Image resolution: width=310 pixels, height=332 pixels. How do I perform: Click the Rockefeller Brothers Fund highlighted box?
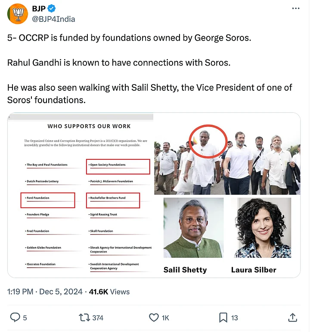113,200
